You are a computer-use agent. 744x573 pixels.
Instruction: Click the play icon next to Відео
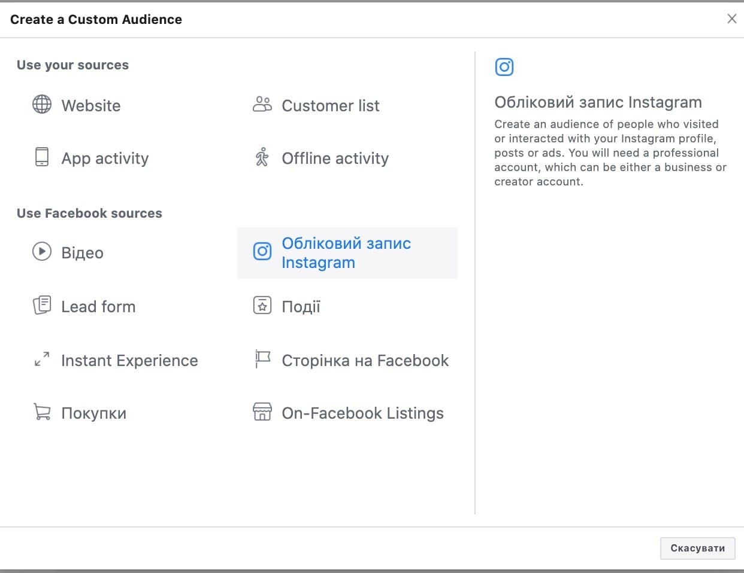41,252
